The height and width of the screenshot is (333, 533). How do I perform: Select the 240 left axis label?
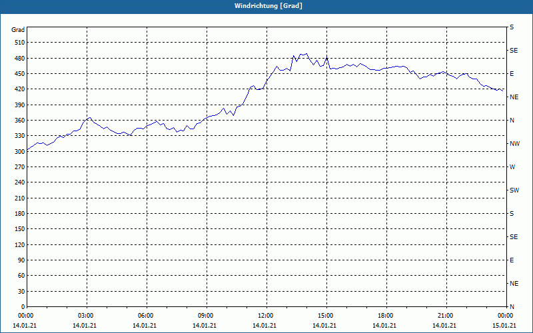click(x=20, y=182)
